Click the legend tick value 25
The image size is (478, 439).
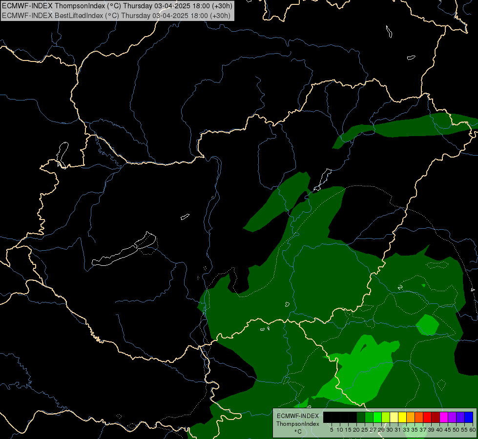click(365, 430)
